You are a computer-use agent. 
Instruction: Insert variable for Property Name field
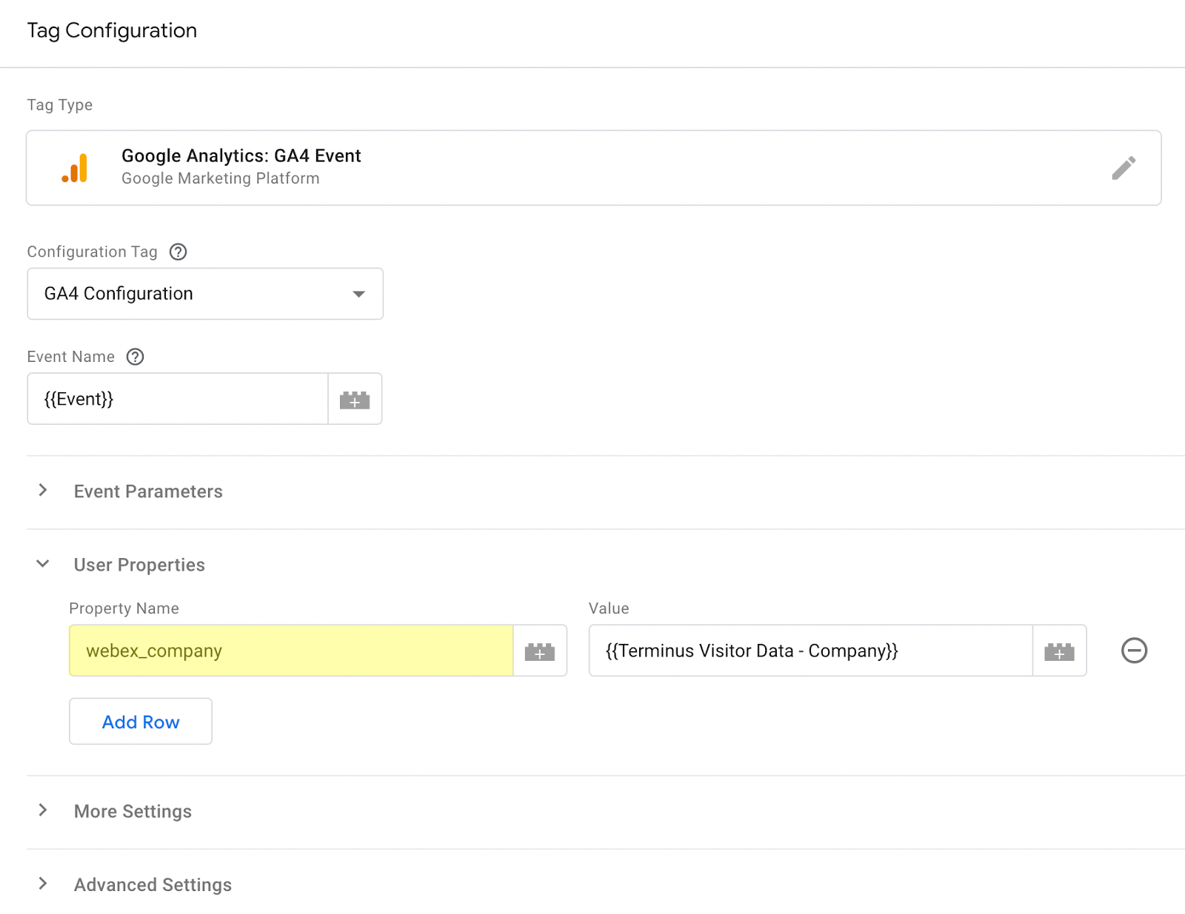[540, 651]
